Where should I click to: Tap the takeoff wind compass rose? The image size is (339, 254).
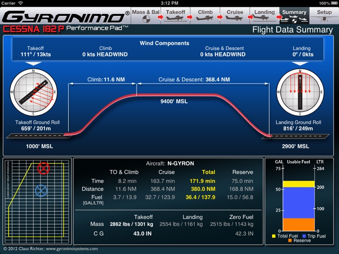(x=33, y=92)
